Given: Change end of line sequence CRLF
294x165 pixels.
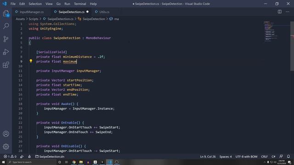Looking at the screenshot, I should coord(265,157).
